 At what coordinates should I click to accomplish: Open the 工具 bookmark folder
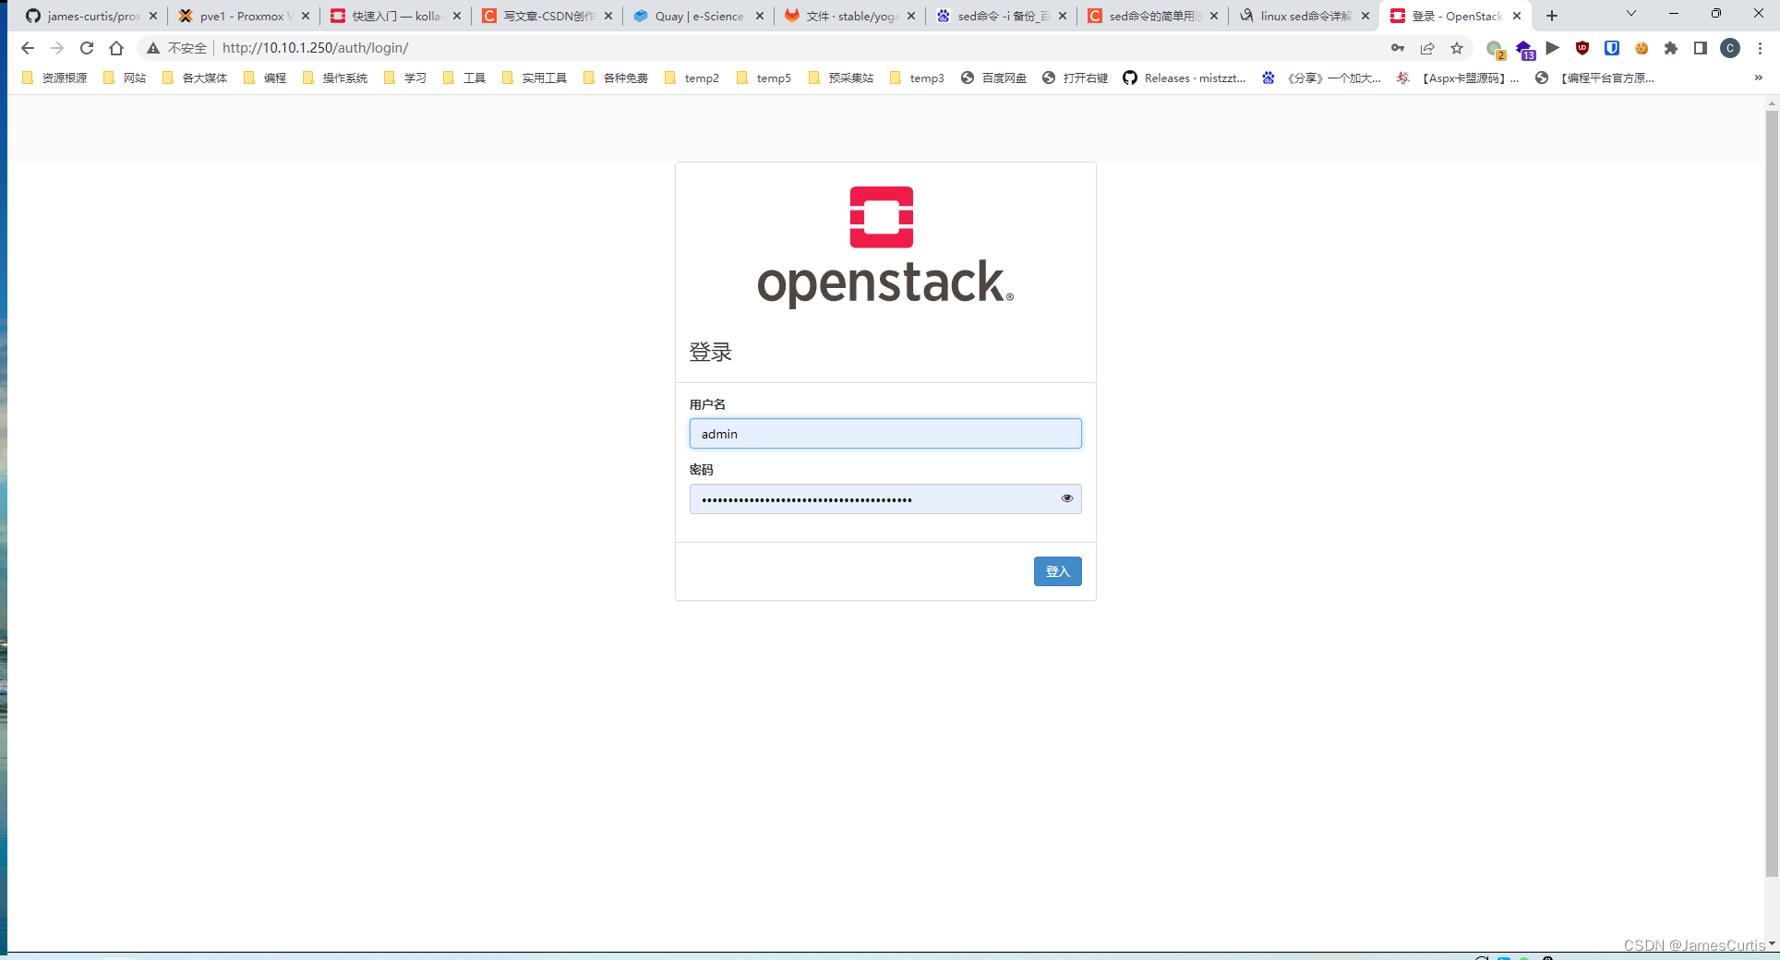click(x=464, y=78)
